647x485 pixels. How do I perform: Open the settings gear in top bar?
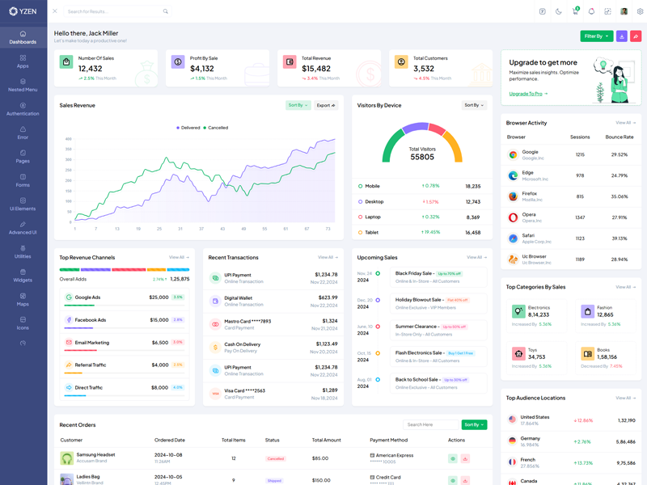(640, 11)
